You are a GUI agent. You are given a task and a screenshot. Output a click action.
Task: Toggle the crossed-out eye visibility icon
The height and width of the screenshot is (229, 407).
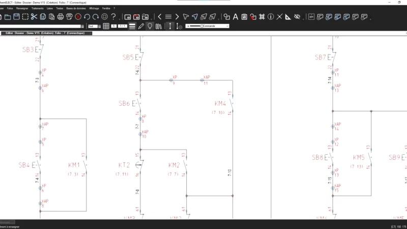(297, 17)
